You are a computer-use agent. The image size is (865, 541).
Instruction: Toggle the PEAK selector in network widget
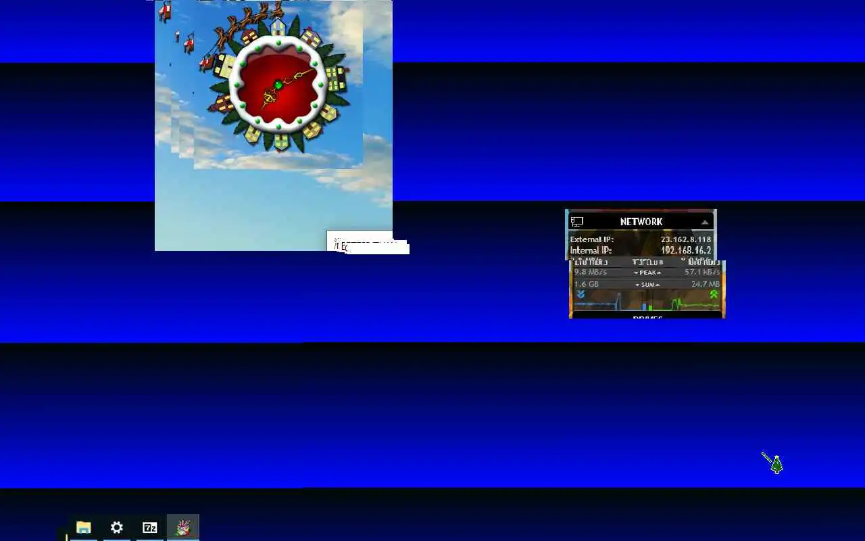(x=647, y=273)
